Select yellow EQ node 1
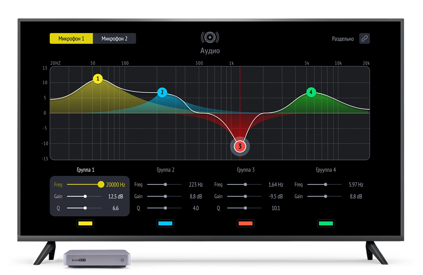423x275 pixels. (98, 79)
